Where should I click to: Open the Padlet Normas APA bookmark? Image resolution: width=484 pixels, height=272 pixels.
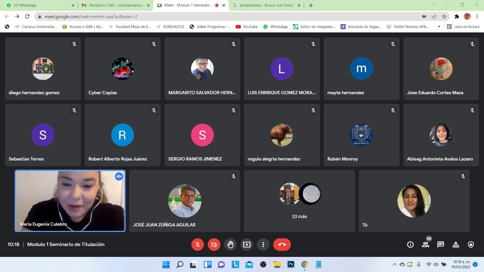click(408, 27)
